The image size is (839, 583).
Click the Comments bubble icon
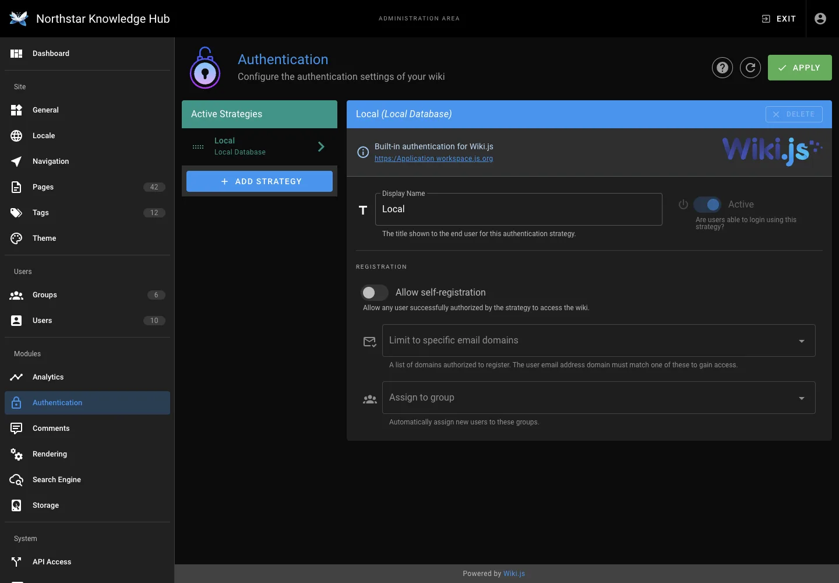16,429
